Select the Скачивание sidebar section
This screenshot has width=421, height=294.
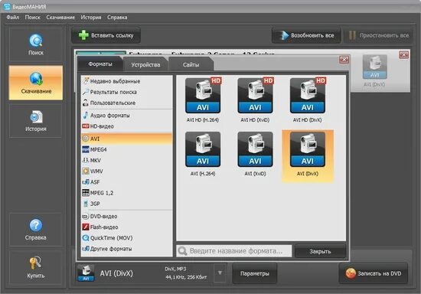[x=36, y=83]
